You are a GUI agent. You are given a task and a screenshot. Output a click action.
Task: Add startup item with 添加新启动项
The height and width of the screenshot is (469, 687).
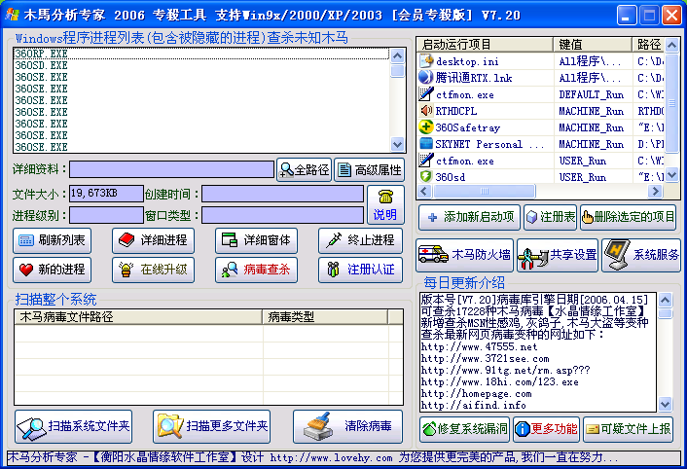click(469, 217)
